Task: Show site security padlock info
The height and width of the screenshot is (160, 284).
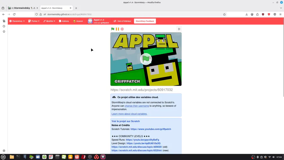Action: (41, 14)
